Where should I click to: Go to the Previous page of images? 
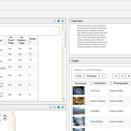pyautogui.click(x=92, y=76)
